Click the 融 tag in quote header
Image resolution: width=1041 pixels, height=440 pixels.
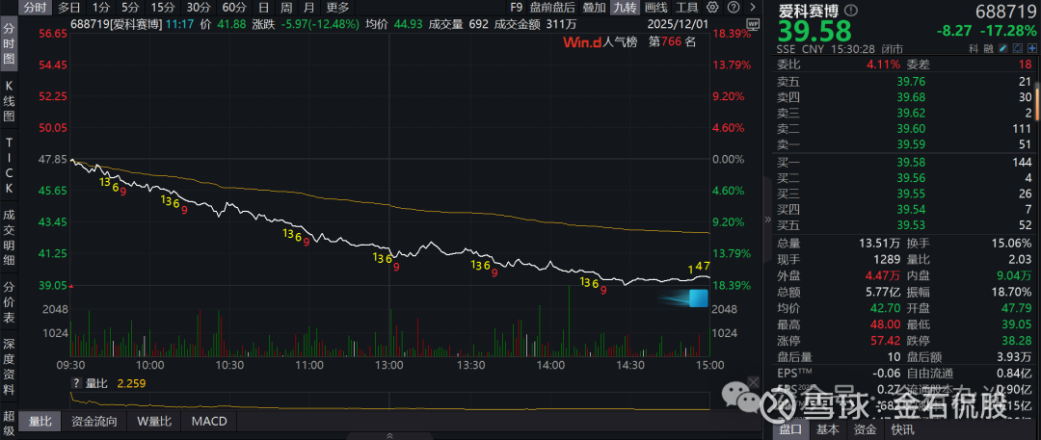tap(988, 48)
